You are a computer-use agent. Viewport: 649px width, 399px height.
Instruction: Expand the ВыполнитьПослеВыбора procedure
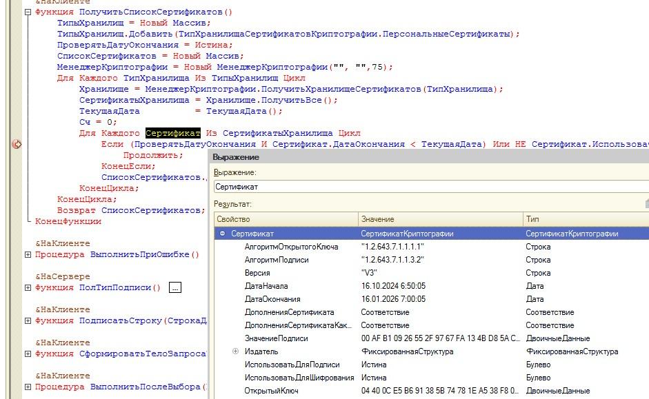tap(28, 387)
